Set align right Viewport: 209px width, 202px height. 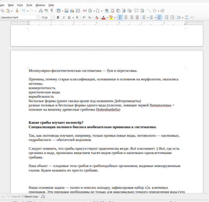tap(132, 17)
